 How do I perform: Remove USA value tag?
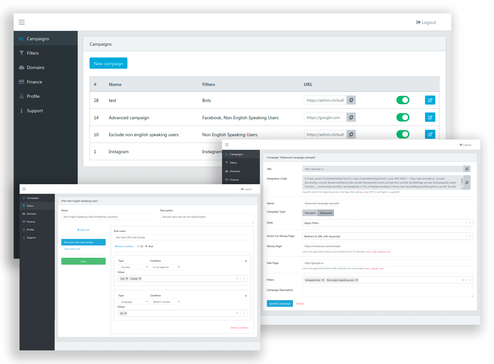pyautogui.click(x=127, y=278)
